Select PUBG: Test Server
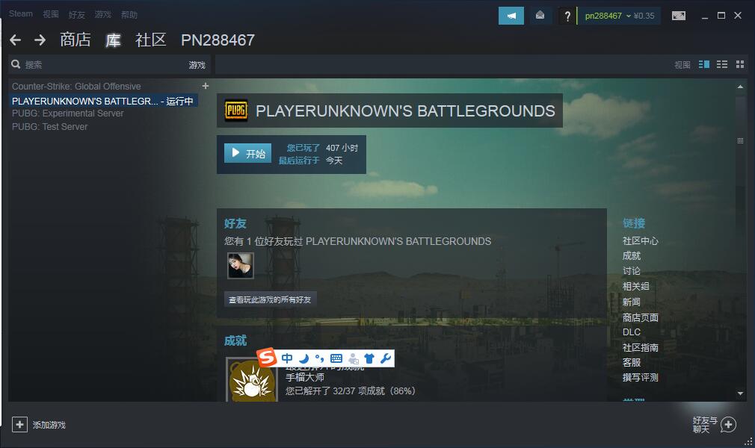 pyautogui.click(x=49, y=127)
